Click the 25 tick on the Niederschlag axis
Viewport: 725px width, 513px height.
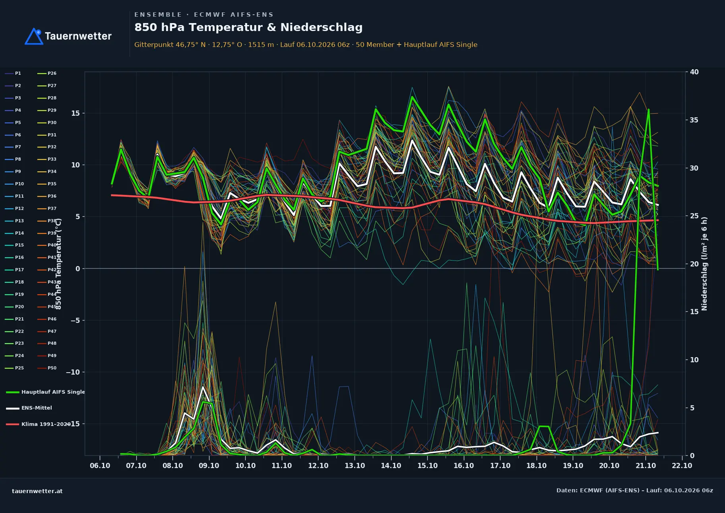coord(694,216)
